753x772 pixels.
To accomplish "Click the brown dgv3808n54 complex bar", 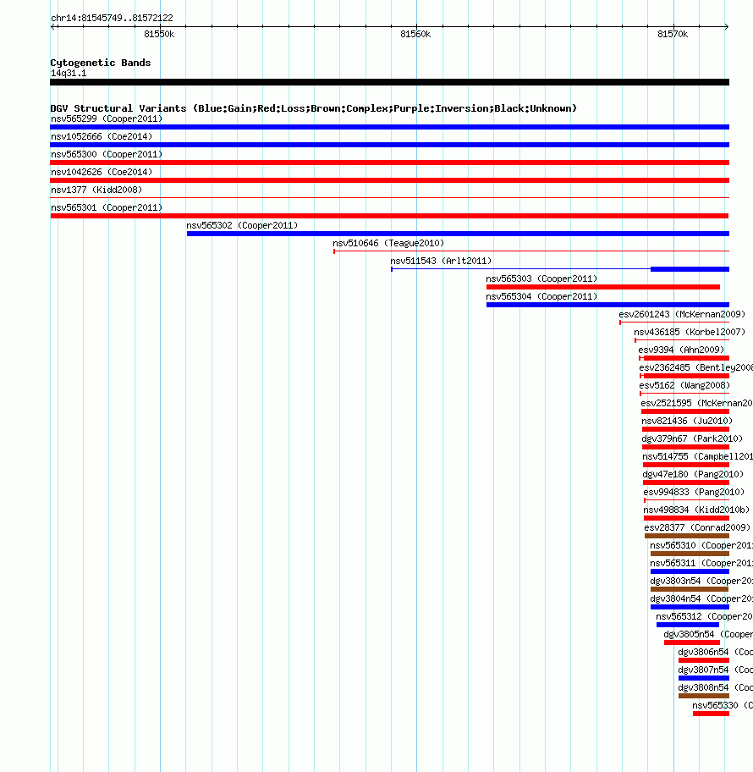I will point(704,696).
